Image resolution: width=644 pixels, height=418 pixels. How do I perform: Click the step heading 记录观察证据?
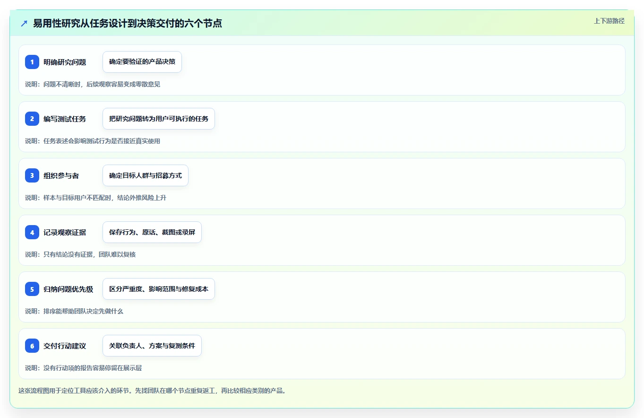65,232
